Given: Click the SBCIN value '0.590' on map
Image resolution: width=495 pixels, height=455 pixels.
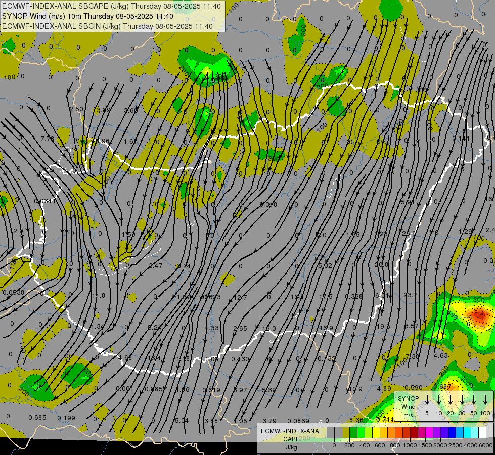Looking at the screenshot, I should (x=414, y=387).
